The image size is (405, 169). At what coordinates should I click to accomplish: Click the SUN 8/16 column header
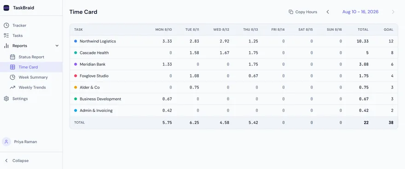(334, 29)
